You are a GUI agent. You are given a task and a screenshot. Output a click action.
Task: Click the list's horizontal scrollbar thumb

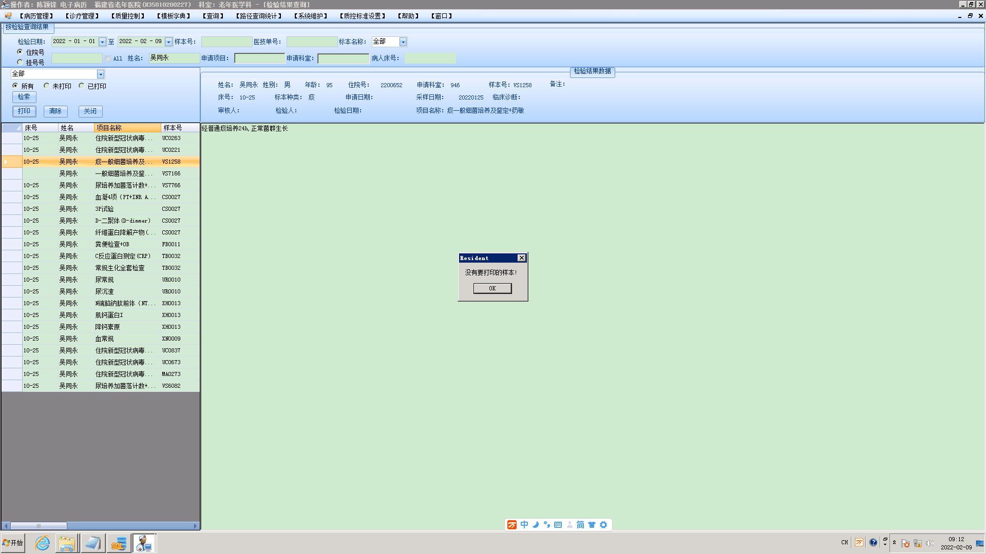tap(39, 526)
